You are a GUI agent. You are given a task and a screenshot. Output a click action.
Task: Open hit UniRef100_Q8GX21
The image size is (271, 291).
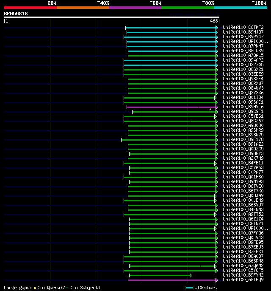coord(243,69)
